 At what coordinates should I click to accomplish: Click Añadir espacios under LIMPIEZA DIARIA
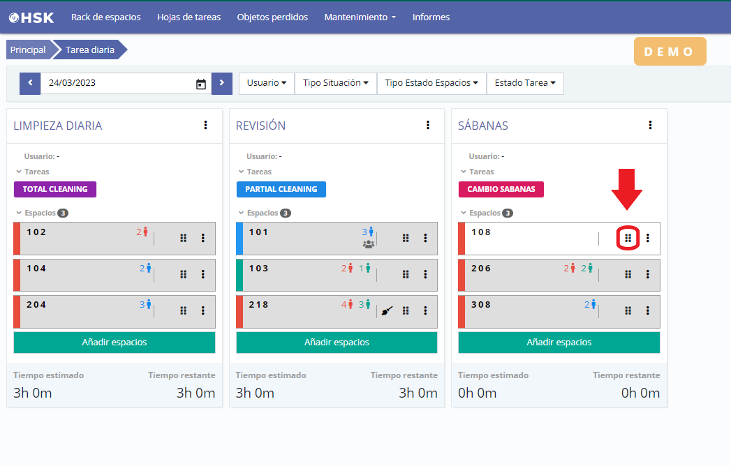(x=115, y=343)
